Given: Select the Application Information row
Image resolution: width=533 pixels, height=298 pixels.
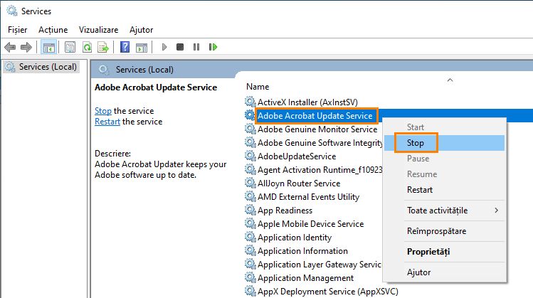Looking at the screenshot, I should point(302,251).
